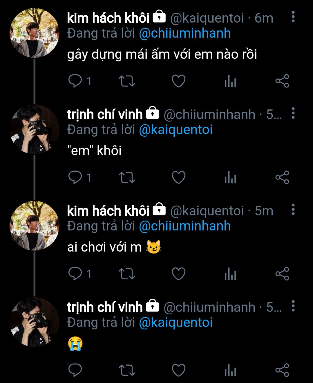Open more options for the first tweet
The image size is (313, 383).
tap(293, 17)
